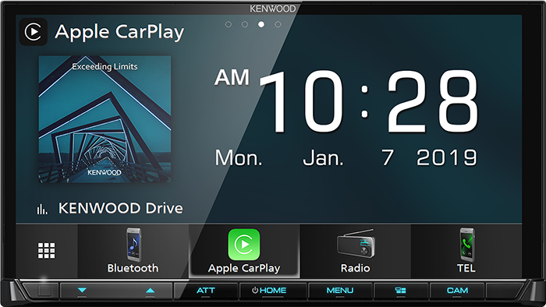
Task: Select the KENWOOD Drive track title
Action: [x=120, y=208]
